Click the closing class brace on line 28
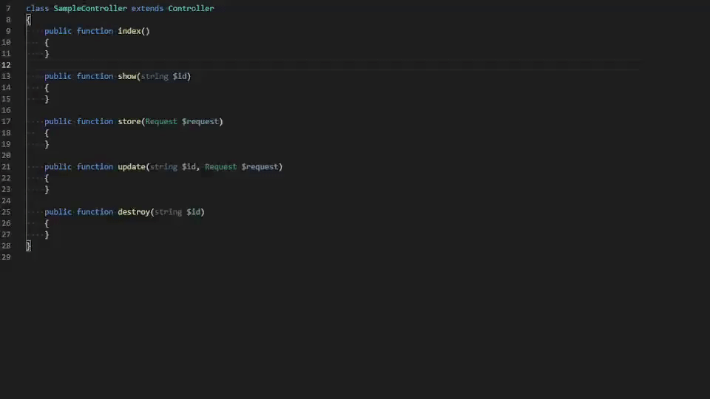 [29, 245]
